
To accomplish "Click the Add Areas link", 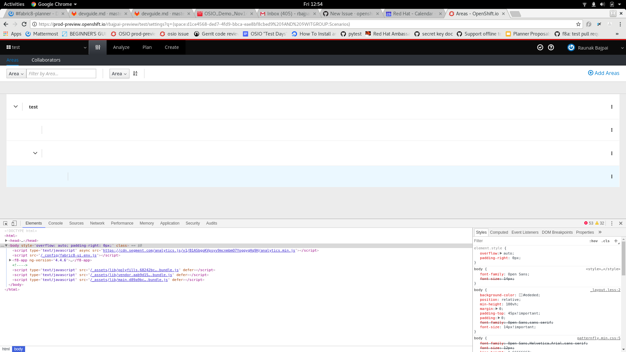I will point(604,73).
